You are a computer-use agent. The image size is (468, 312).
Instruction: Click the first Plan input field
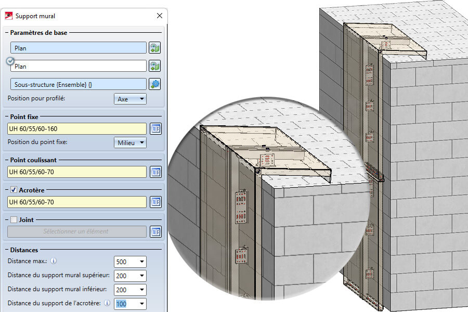click(79, 48)
